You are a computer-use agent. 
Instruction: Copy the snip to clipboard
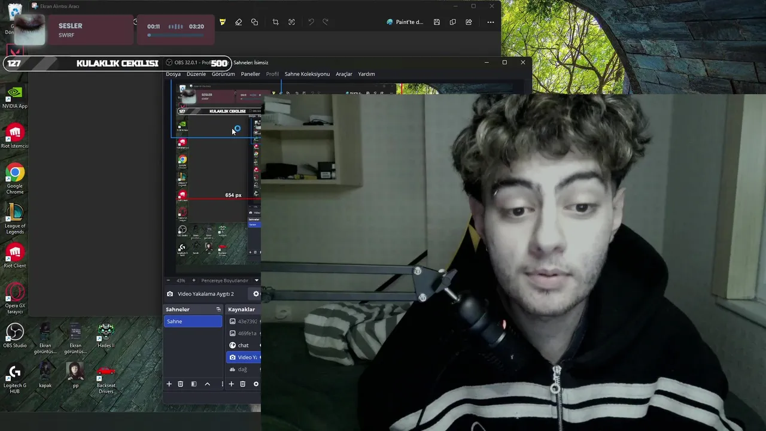tap(452, 22)
